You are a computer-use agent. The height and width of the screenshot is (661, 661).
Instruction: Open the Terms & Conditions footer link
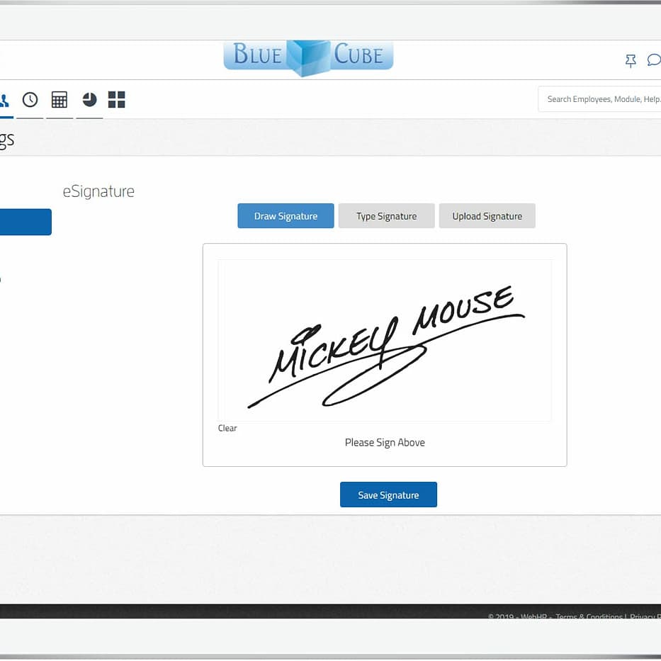pos(589,616)
